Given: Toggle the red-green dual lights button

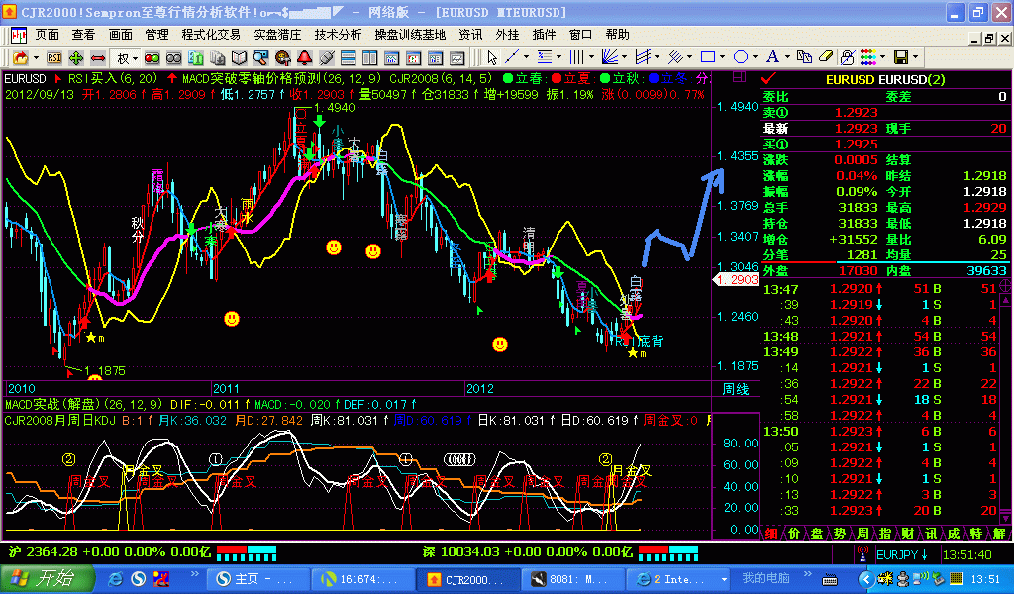Looking at the screenshot, I should click(152, 57).
